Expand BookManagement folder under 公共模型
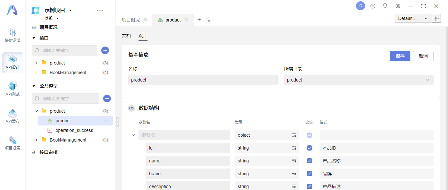 [36, 140]
